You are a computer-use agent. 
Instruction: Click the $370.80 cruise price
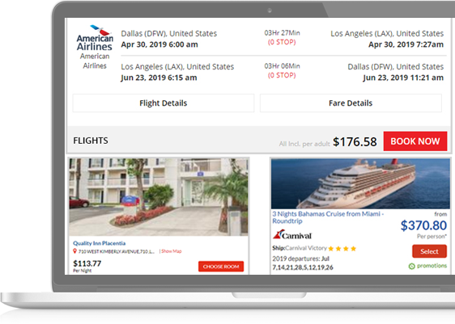[x=423, y=225]
